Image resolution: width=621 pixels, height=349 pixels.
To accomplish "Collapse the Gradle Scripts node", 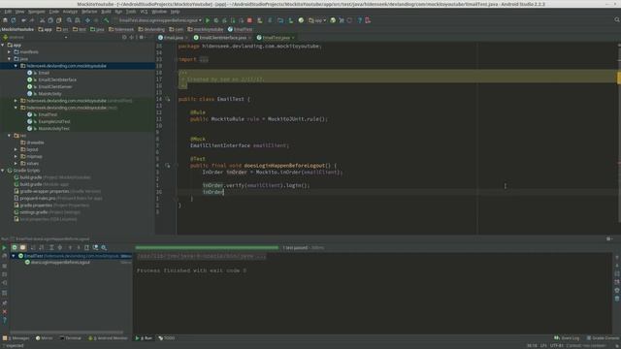I will click(3, 171).
